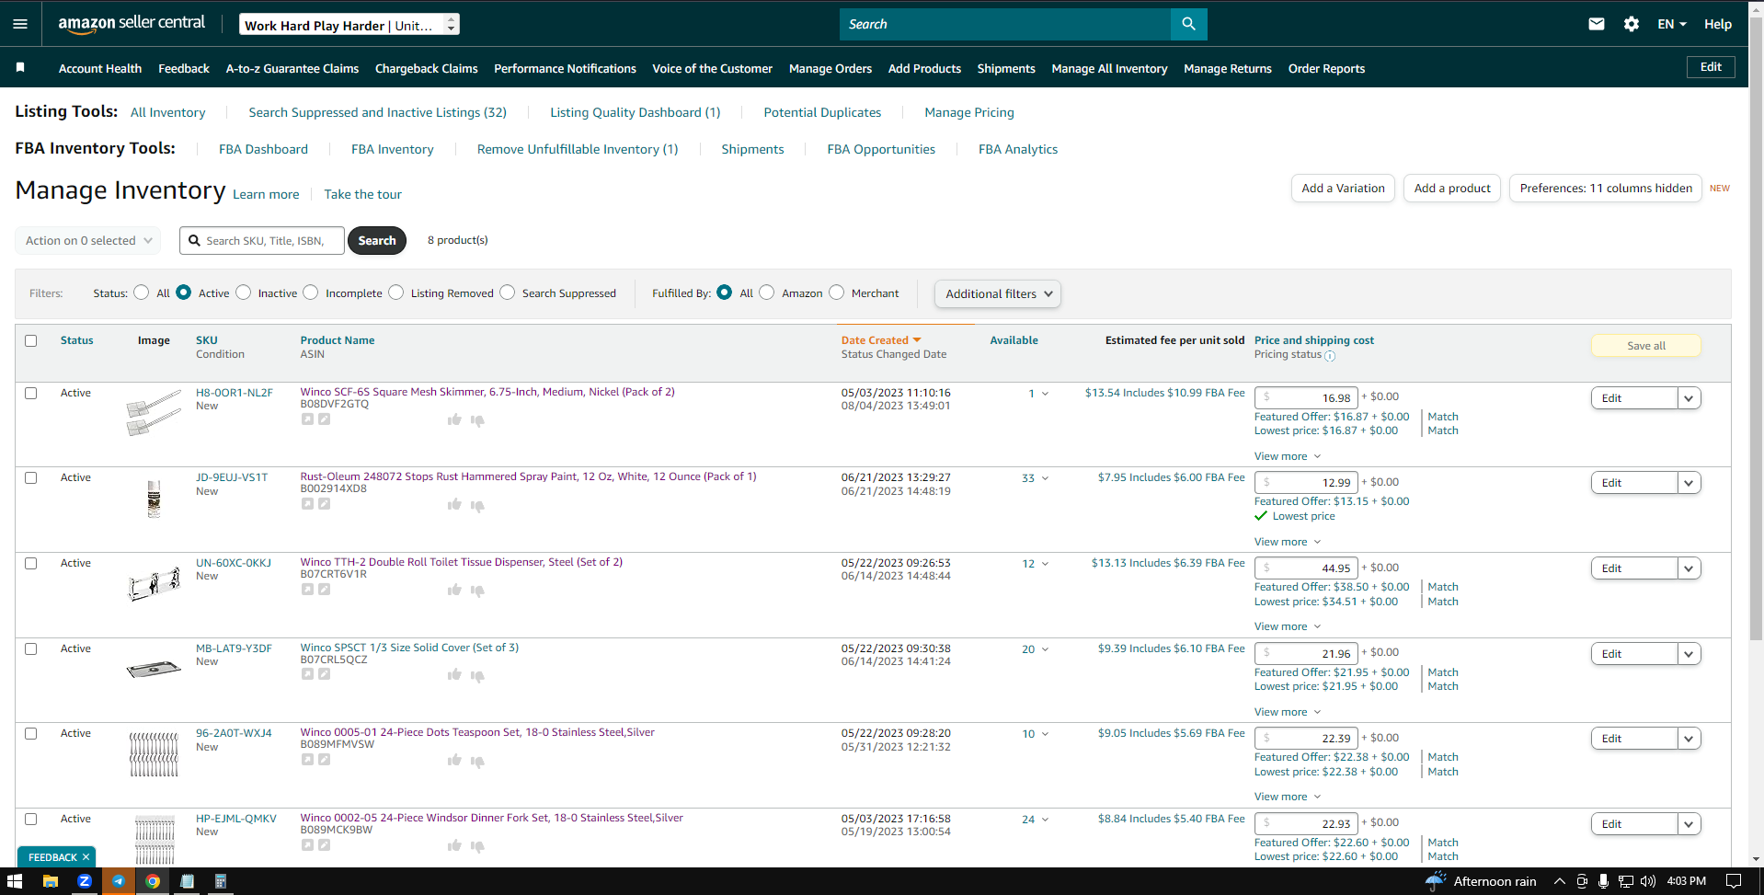
Task: Open Windows Start menu
Action: [x=14, y=881]
